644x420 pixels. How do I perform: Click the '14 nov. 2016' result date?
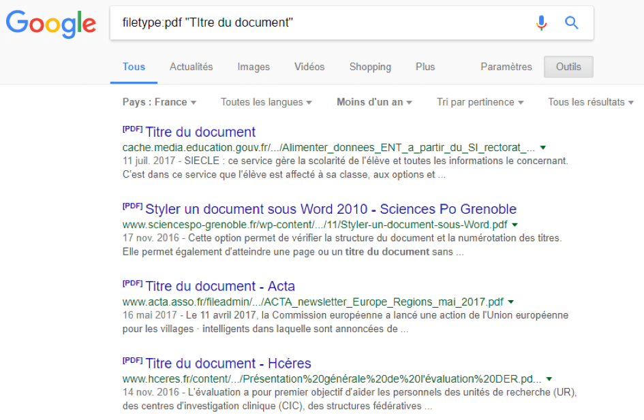tap(151, 392)
